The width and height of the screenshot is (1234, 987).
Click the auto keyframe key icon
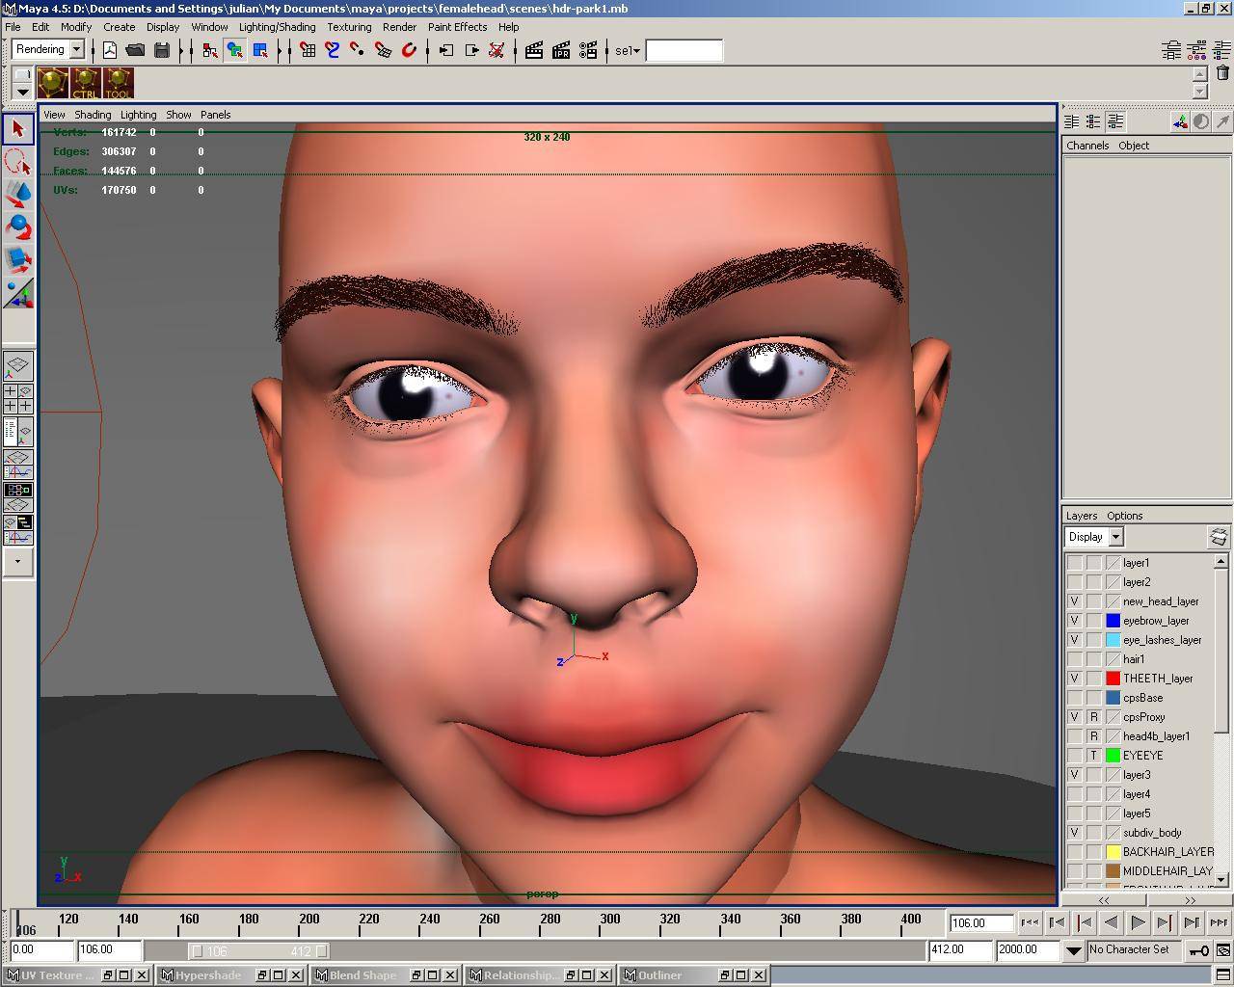pyautogui.click(x=1198, y=950)
